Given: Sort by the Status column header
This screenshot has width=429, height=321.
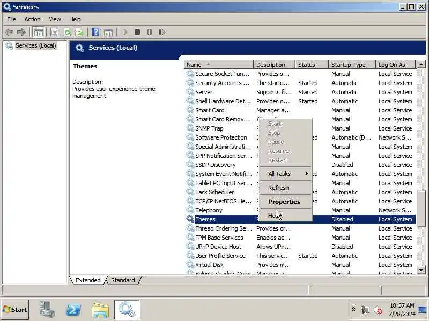Looking at the screenshot, I should coord(312,65).
